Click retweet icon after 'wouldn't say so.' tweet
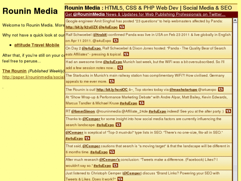This screenshot has width=241, height=181. tap(115, 165)
